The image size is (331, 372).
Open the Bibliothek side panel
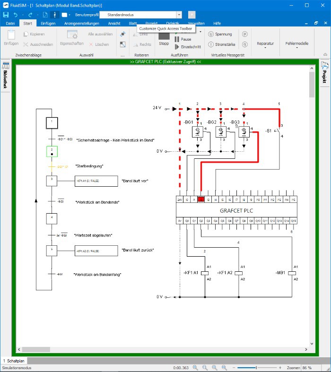pyautogui.click(x=6, y=76)
